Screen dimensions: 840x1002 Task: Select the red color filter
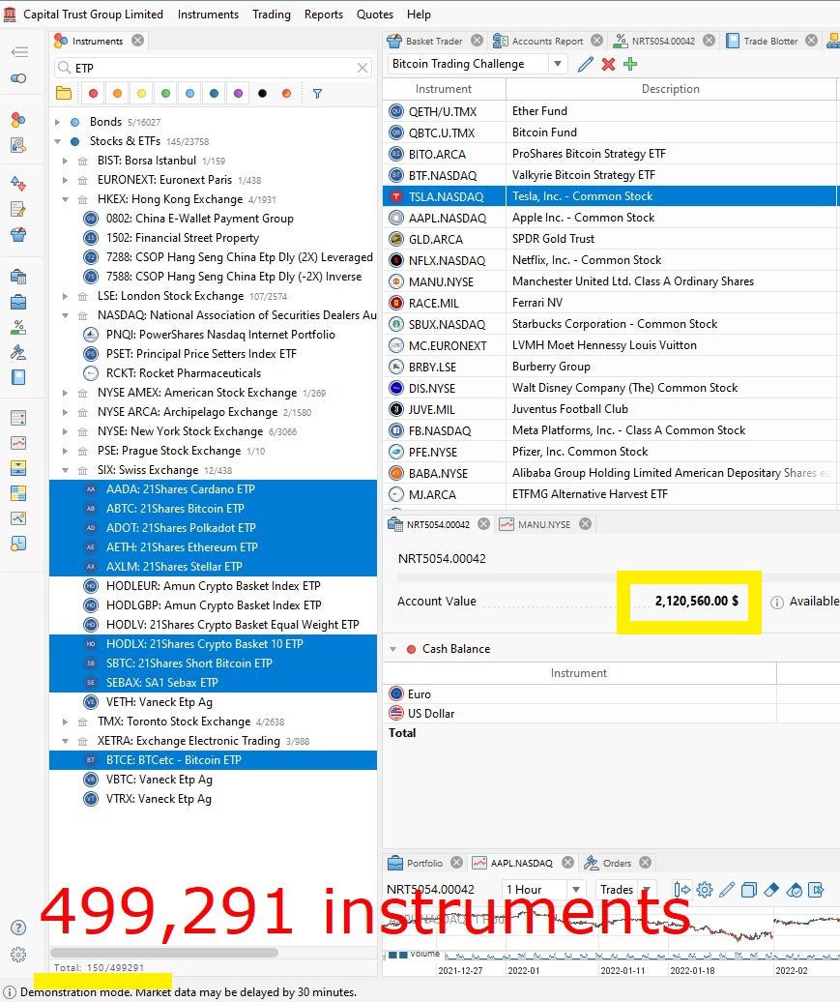pos(93,93)
